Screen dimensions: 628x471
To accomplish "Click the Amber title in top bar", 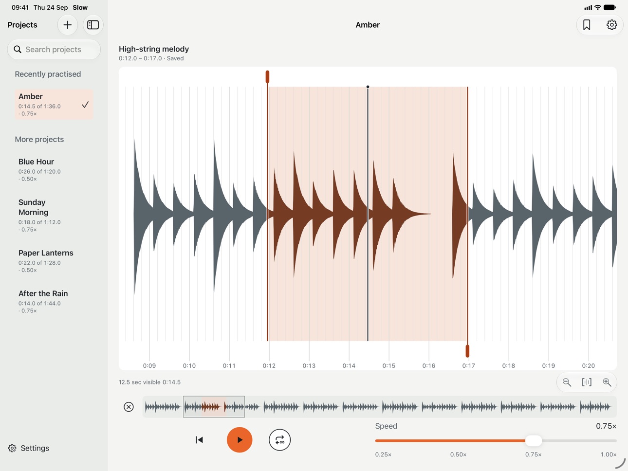I will [368, 25].
